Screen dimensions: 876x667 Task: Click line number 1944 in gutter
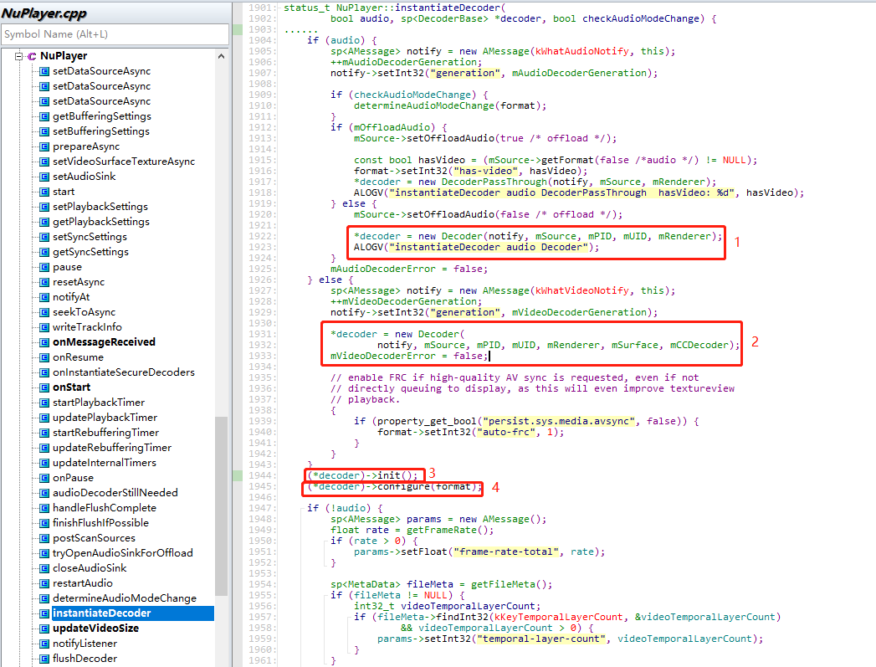(259, 475)
